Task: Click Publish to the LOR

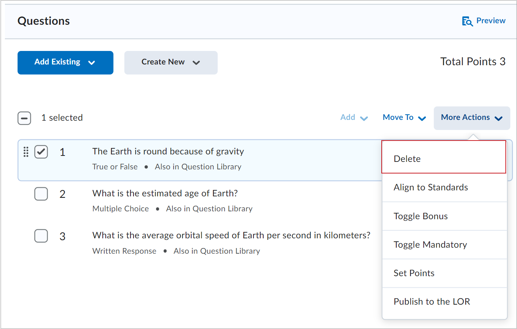Action: 432,302
